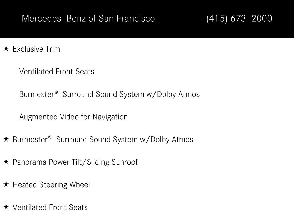Select indented Burmester Surround Sound sub-item
Viewport: 294px width, 220px height.
coord(109,94)
